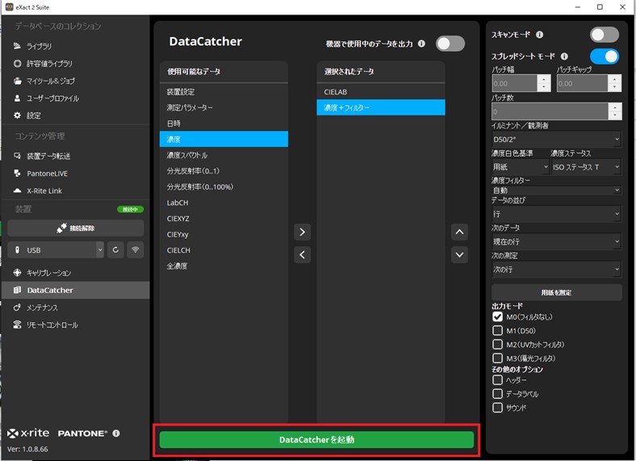Screen dimensions: 636x461
Task: Move selected data up with arrow
Action: point(459,233)
